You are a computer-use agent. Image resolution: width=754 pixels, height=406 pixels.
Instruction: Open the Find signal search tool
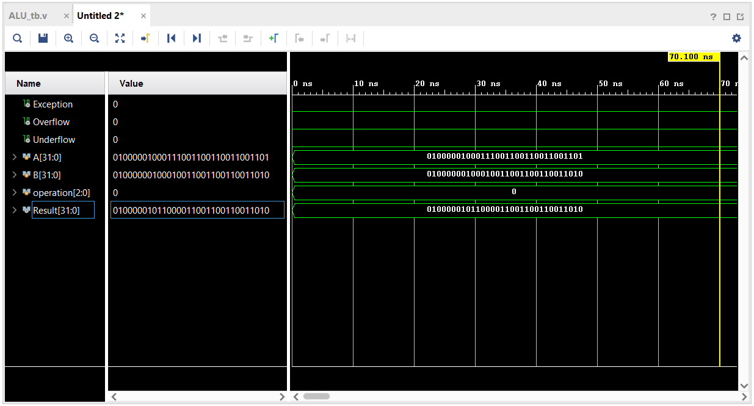(x=17, y=38)
